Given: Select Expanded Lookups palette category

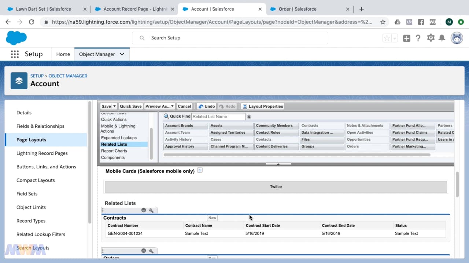Looking at the screenshot, I should coord(119,138).
